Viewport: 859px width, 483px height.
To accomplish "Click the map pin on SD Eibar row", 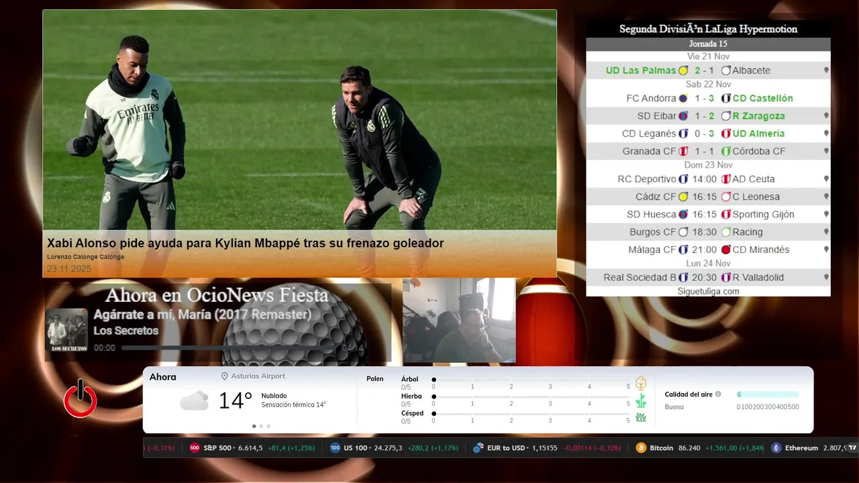I will (x=826, y=116).
